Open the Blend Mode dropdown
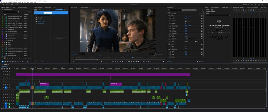 (190, 38)
